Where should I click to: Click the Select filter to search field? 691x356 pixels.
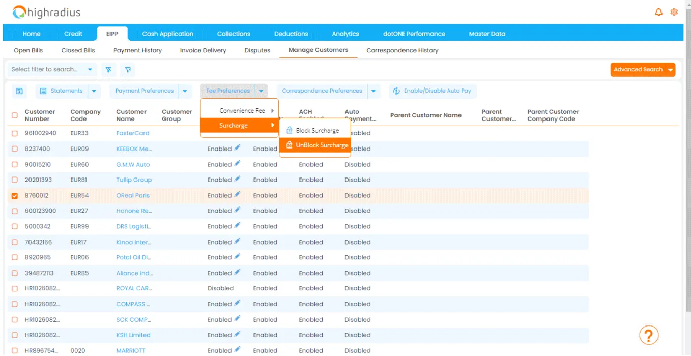tap(45, 70)
